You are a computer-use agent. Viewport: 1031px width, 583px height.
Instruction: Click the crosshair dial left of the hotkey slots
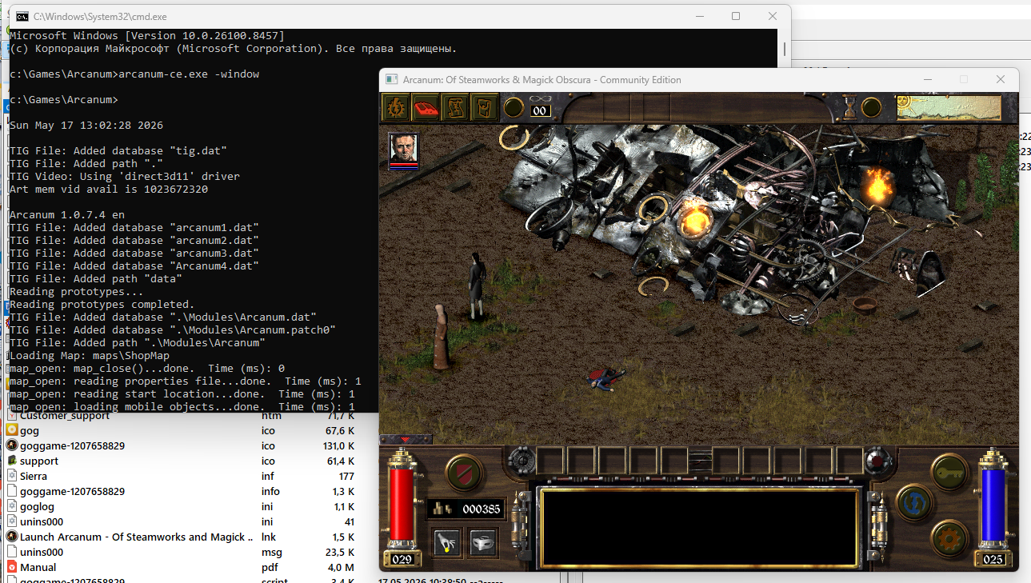pos(521,461)
